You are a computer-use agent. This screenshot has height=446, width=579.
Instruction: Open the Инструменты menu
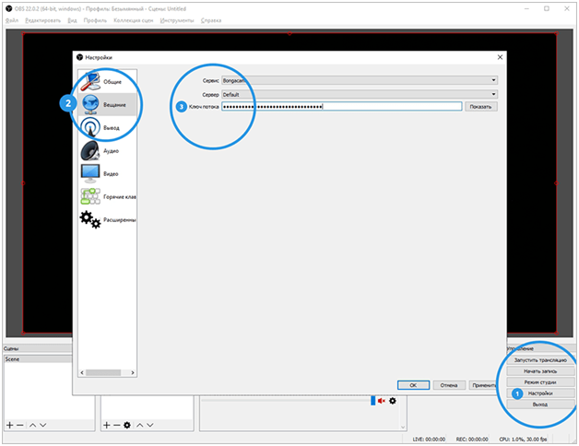coord(177,20)
